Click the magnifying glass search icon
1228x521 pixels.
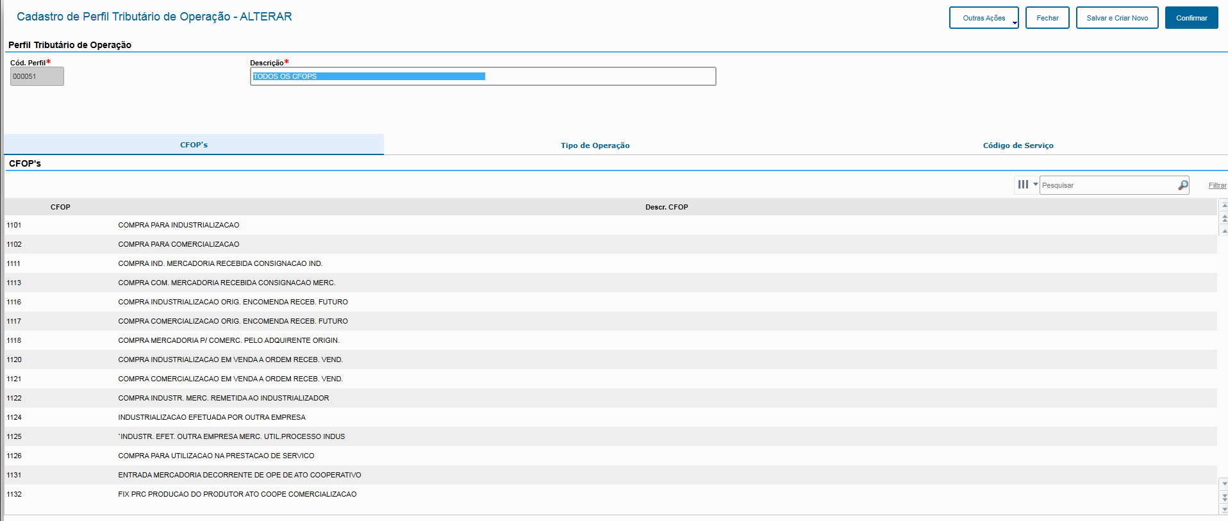(1182, 185)
